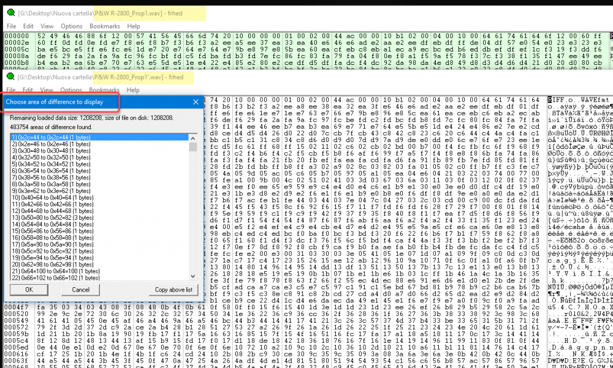Click the Copy above list button
Screen dimensions: 613x368
173,290
